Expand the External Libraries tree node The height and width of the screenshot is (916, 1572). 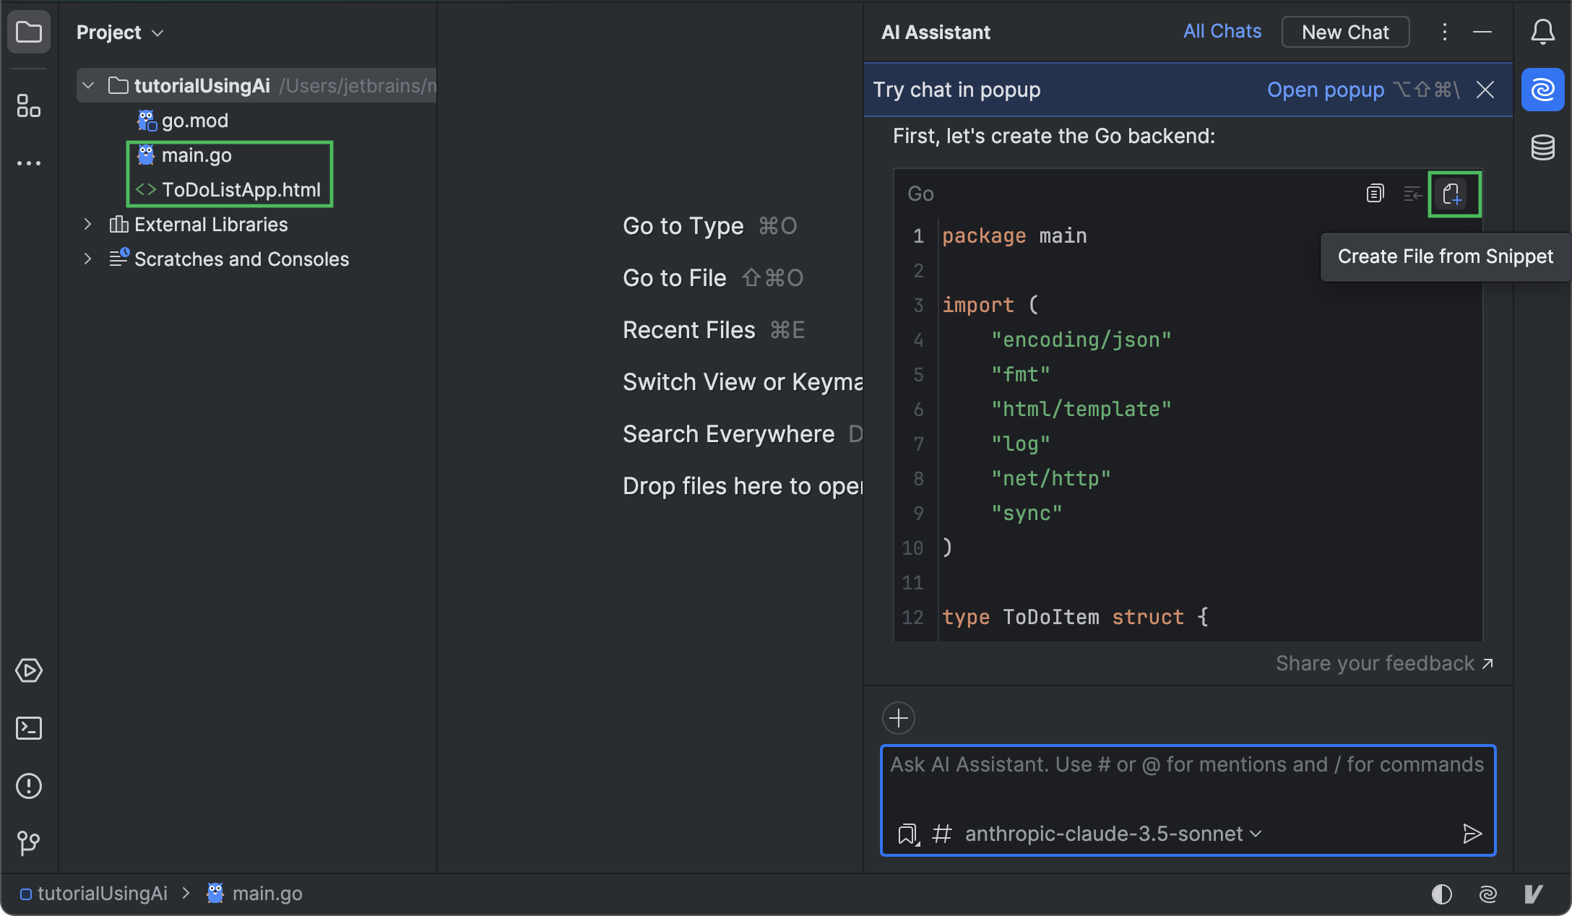click(87, 224)
